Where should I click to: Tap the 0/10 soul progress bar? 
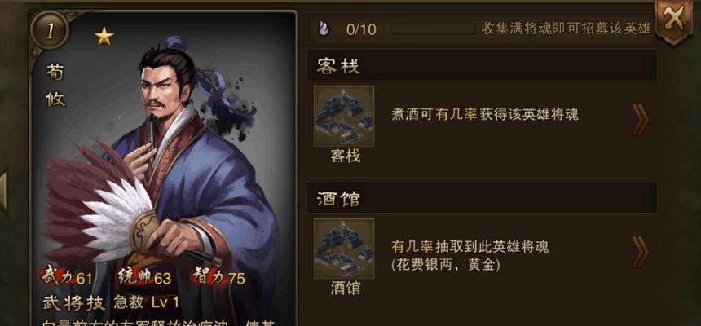click(x=433, y=29)
